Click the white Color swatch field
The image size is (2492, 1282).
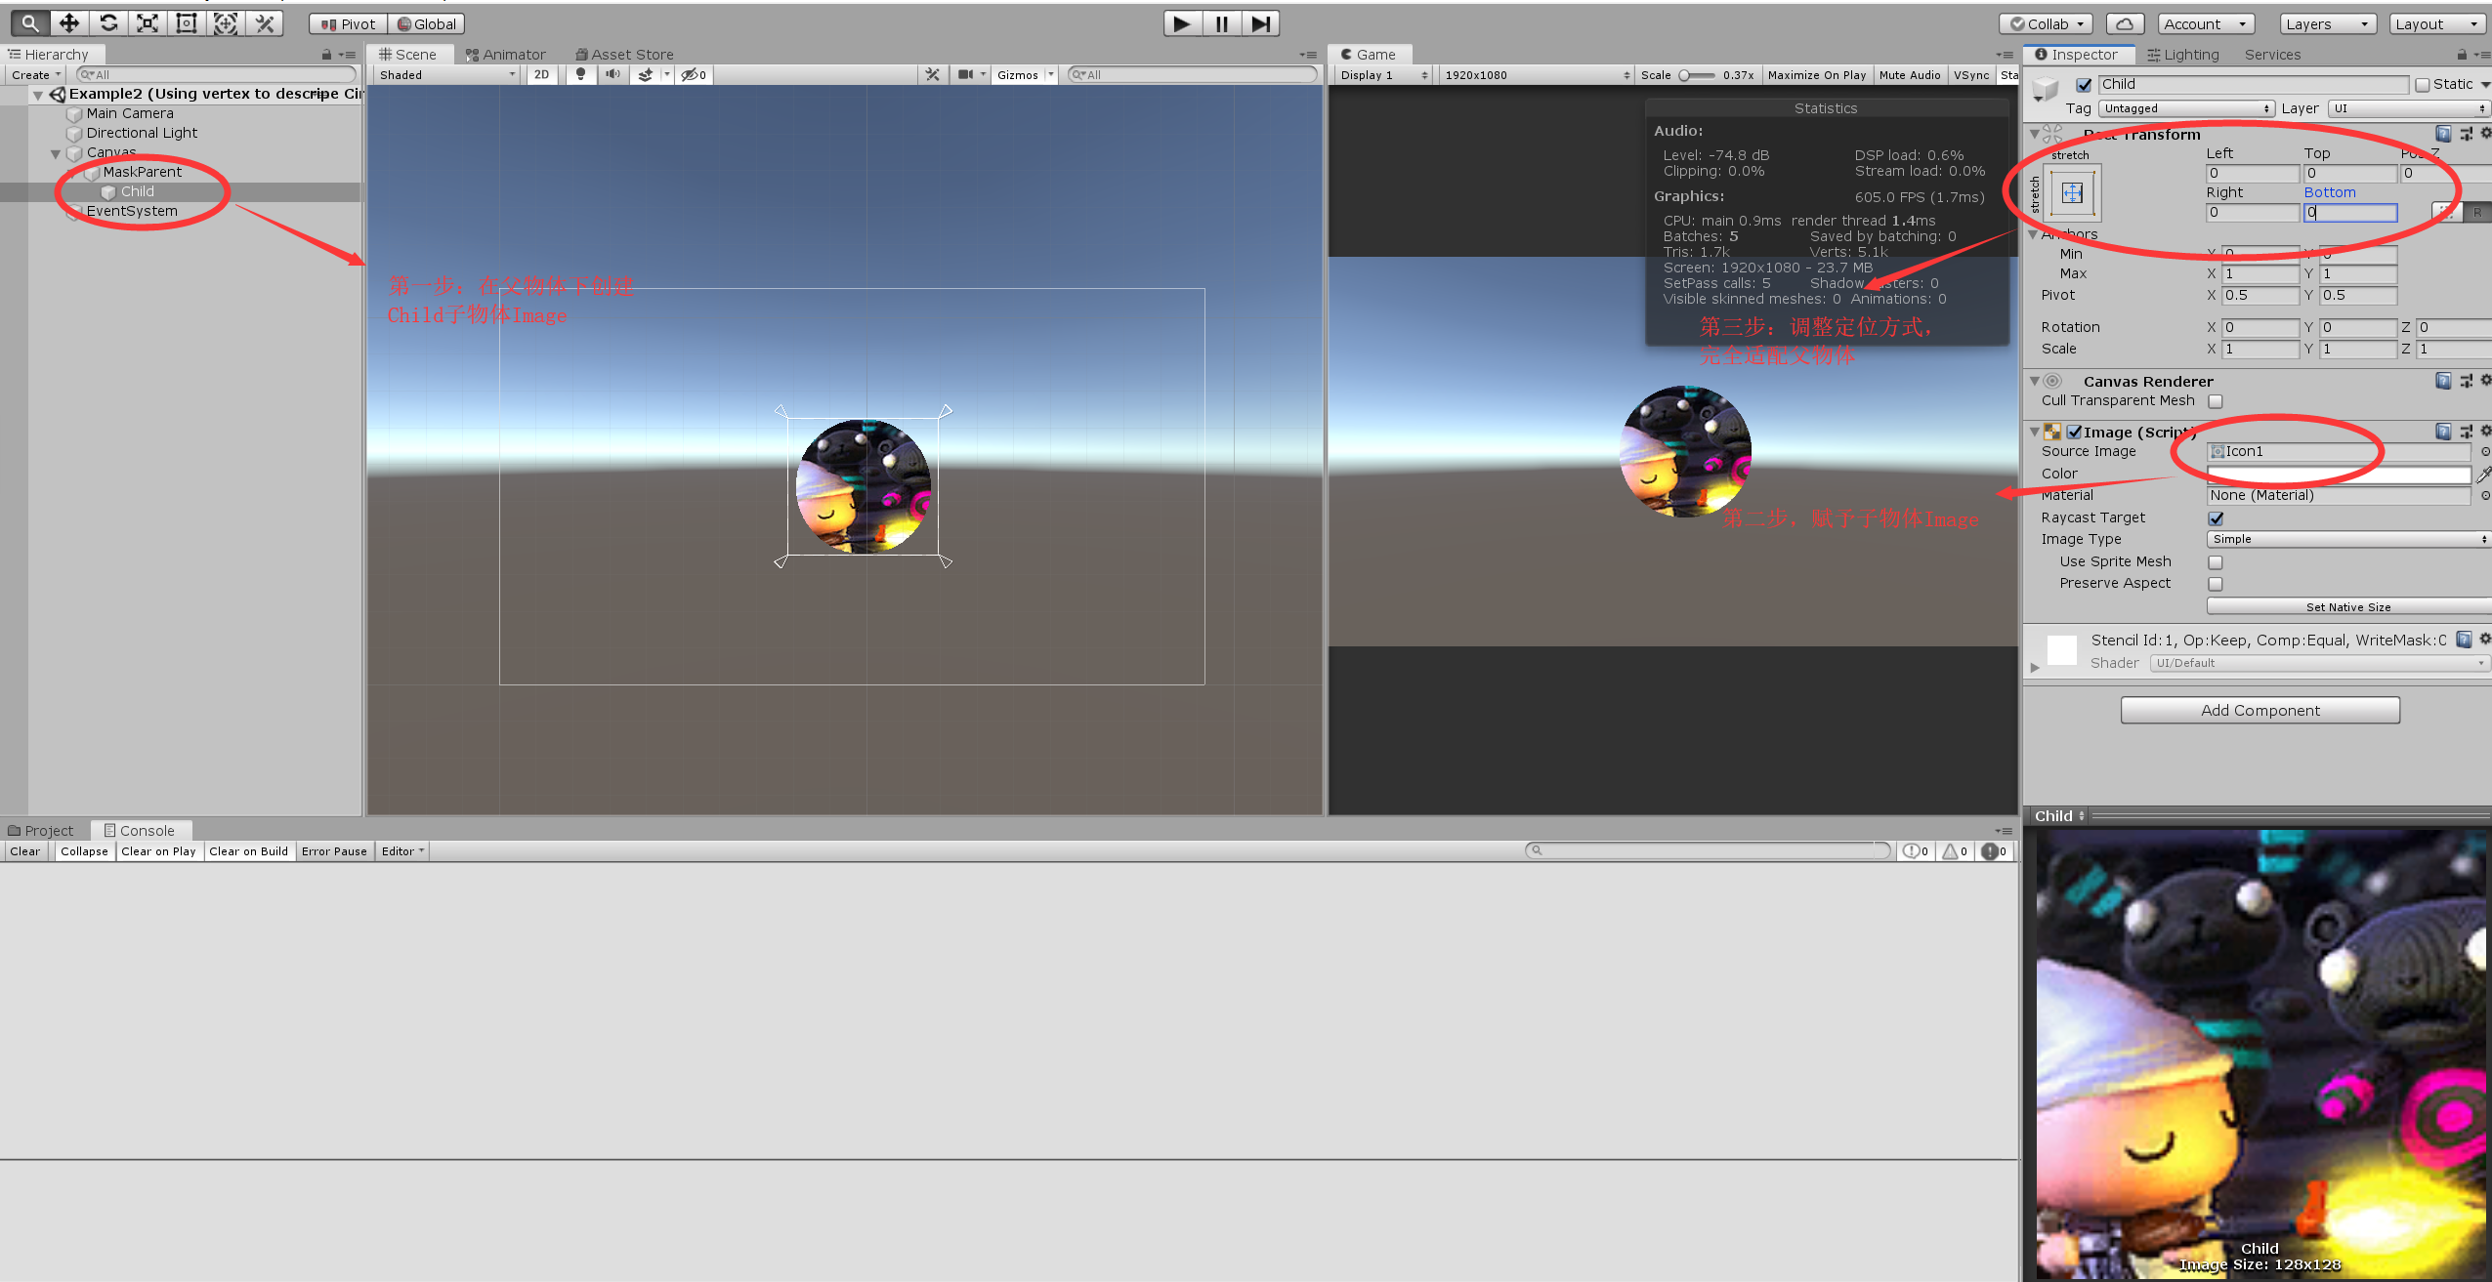[2338, 475]
